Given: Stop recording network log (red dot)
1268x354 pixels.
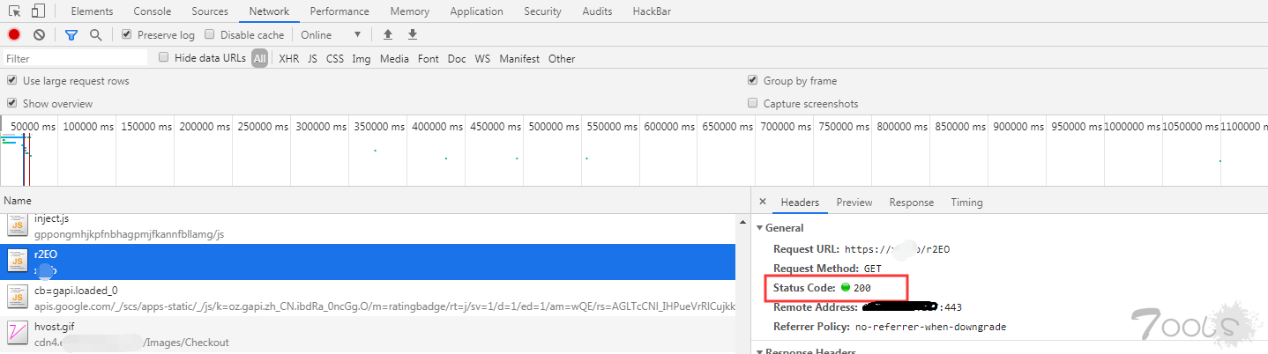Looking at the screenshot, I should click(x=14, y=34).
